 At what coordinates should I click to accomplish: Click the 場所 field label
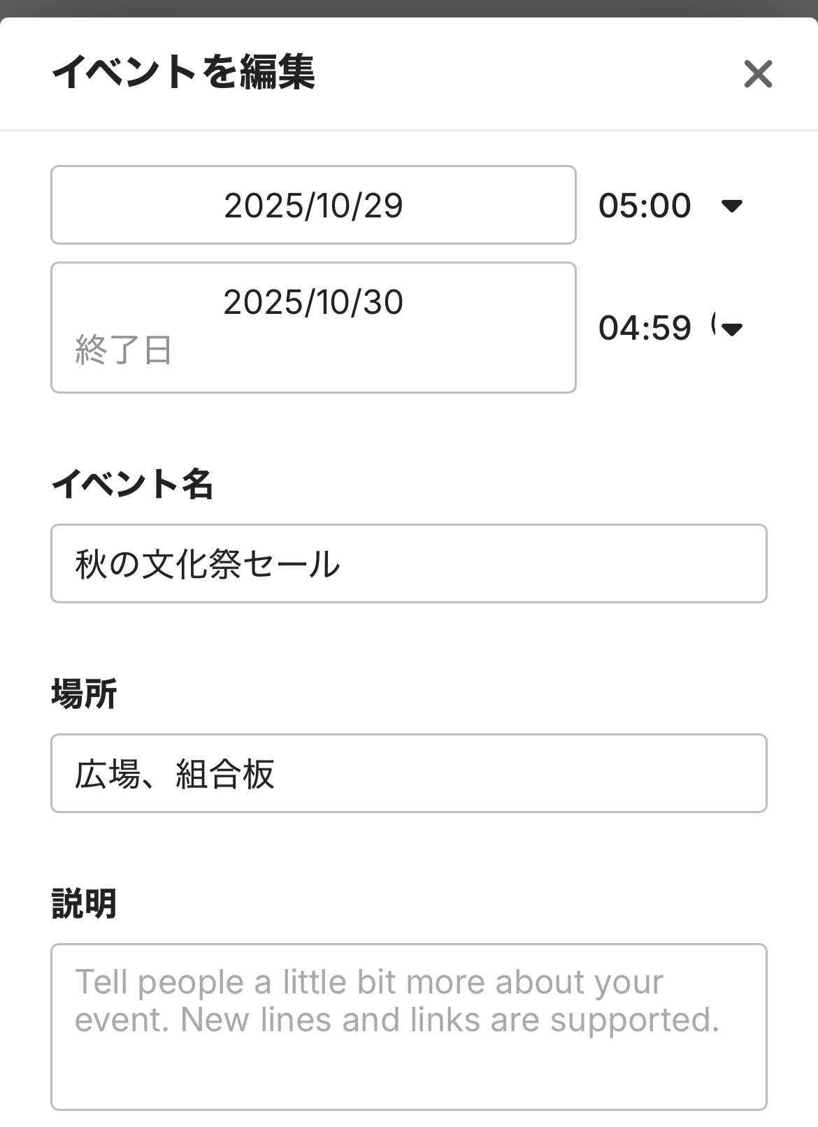pos(84,694)
